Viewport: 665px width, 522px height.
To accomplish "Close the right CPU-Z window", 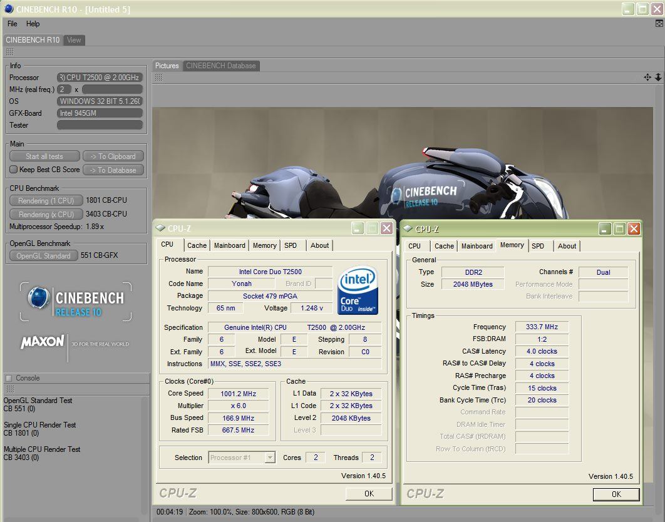I will click(x=634, y=229).
